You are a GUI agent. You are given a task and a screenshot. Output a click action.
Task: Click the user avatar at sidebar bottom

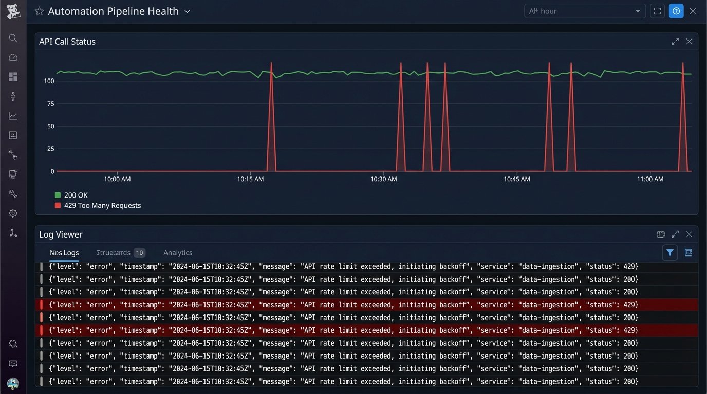[x=13, y=383]
